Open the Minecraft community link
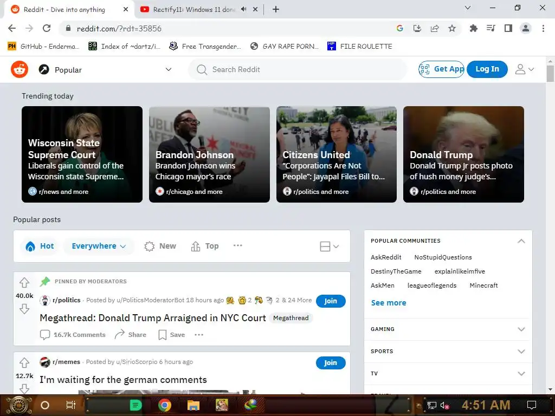This screenshot has height=416, width=555. pos(483,285)
